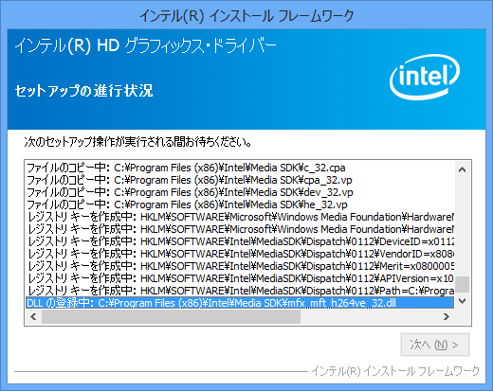The width and height of the screenshot is (493, 391).
Task: Click the horizontal scroll left arrow
Action: [33, 316]
